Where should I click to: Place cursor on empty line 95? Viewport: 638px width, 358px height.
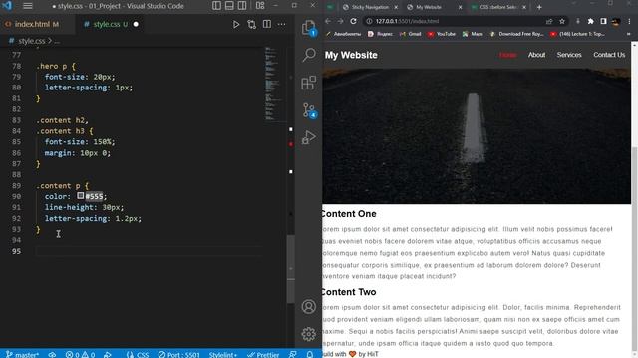click(x=149, y=251)
